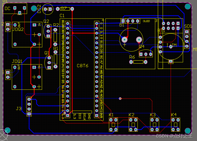Select the JDQ2 relay label
This screenshot has width=197, height=141.
tap(18, 29)
